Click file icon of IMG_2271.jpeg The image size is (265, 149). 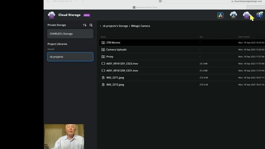(103, 77)
